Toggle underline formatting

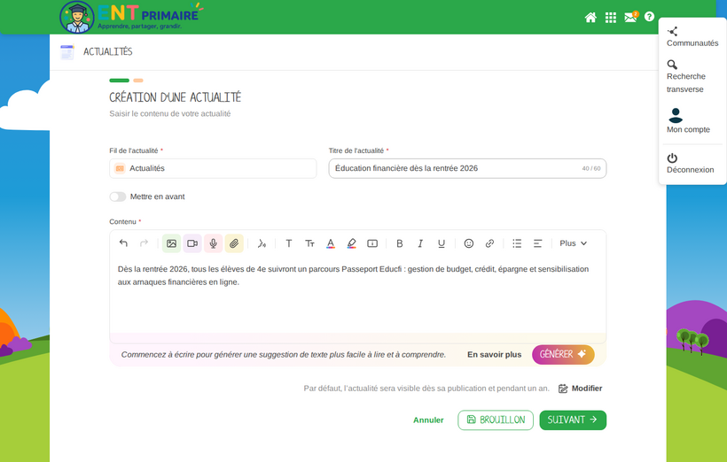click(441, 243)
